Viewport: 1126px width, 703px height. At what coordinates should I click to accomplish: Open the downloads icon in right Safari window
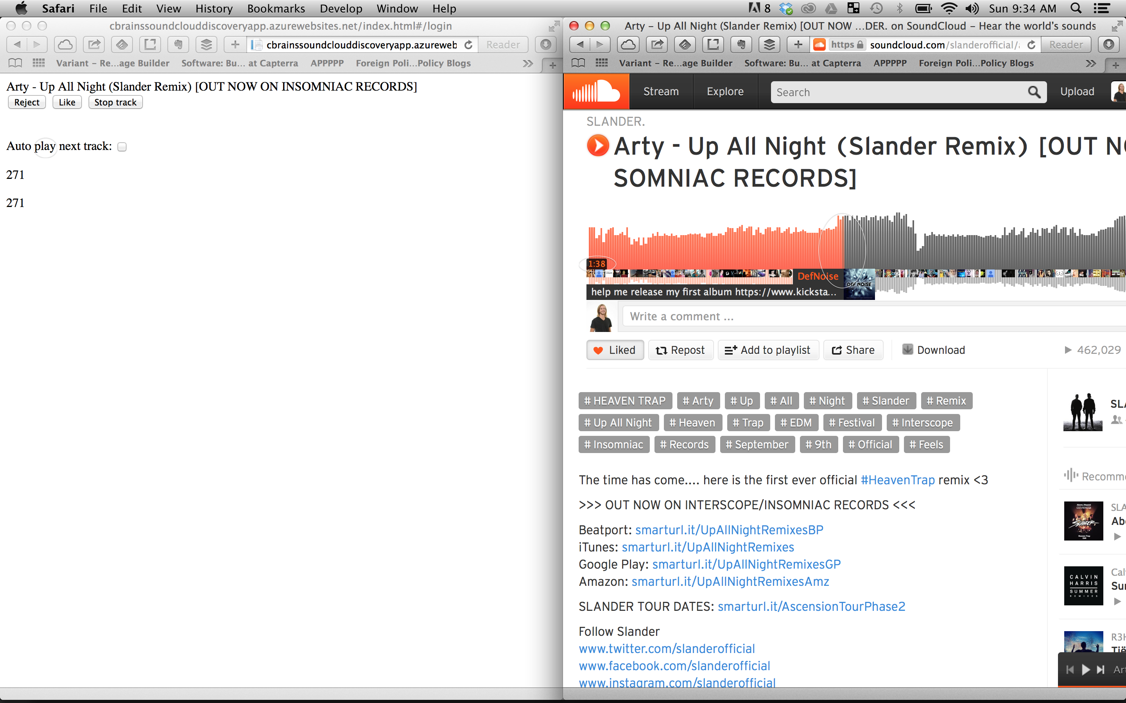pos(1109,45)
